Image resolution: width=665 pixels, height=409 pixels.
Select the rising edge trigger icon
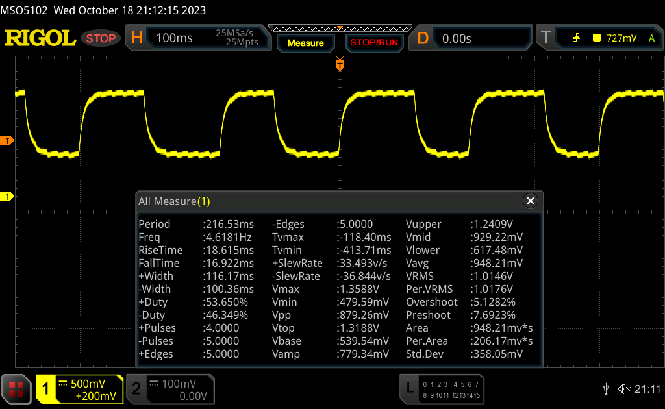(x=576, y=38)
